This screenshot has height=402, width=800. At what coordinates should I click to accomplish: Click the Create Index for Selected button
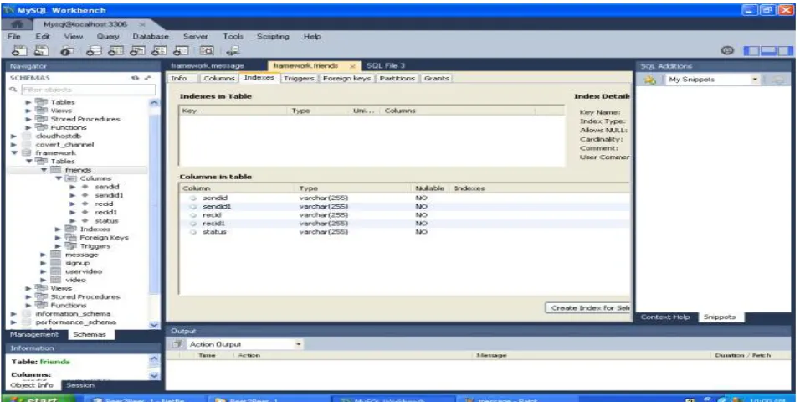pos(588,308)
